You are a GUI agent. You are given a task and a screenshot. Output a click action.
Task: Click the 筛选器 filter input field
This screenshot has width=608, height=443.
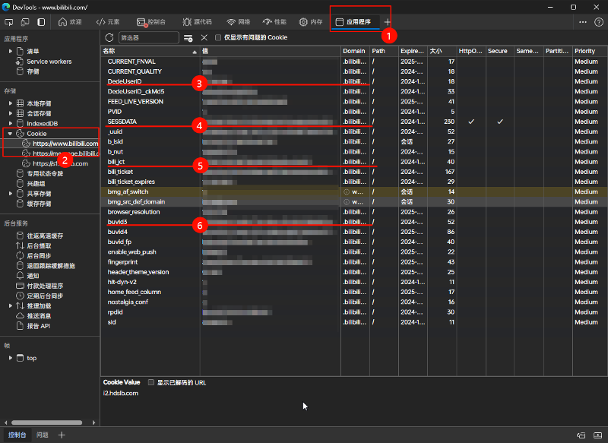(x=149, y=36)
